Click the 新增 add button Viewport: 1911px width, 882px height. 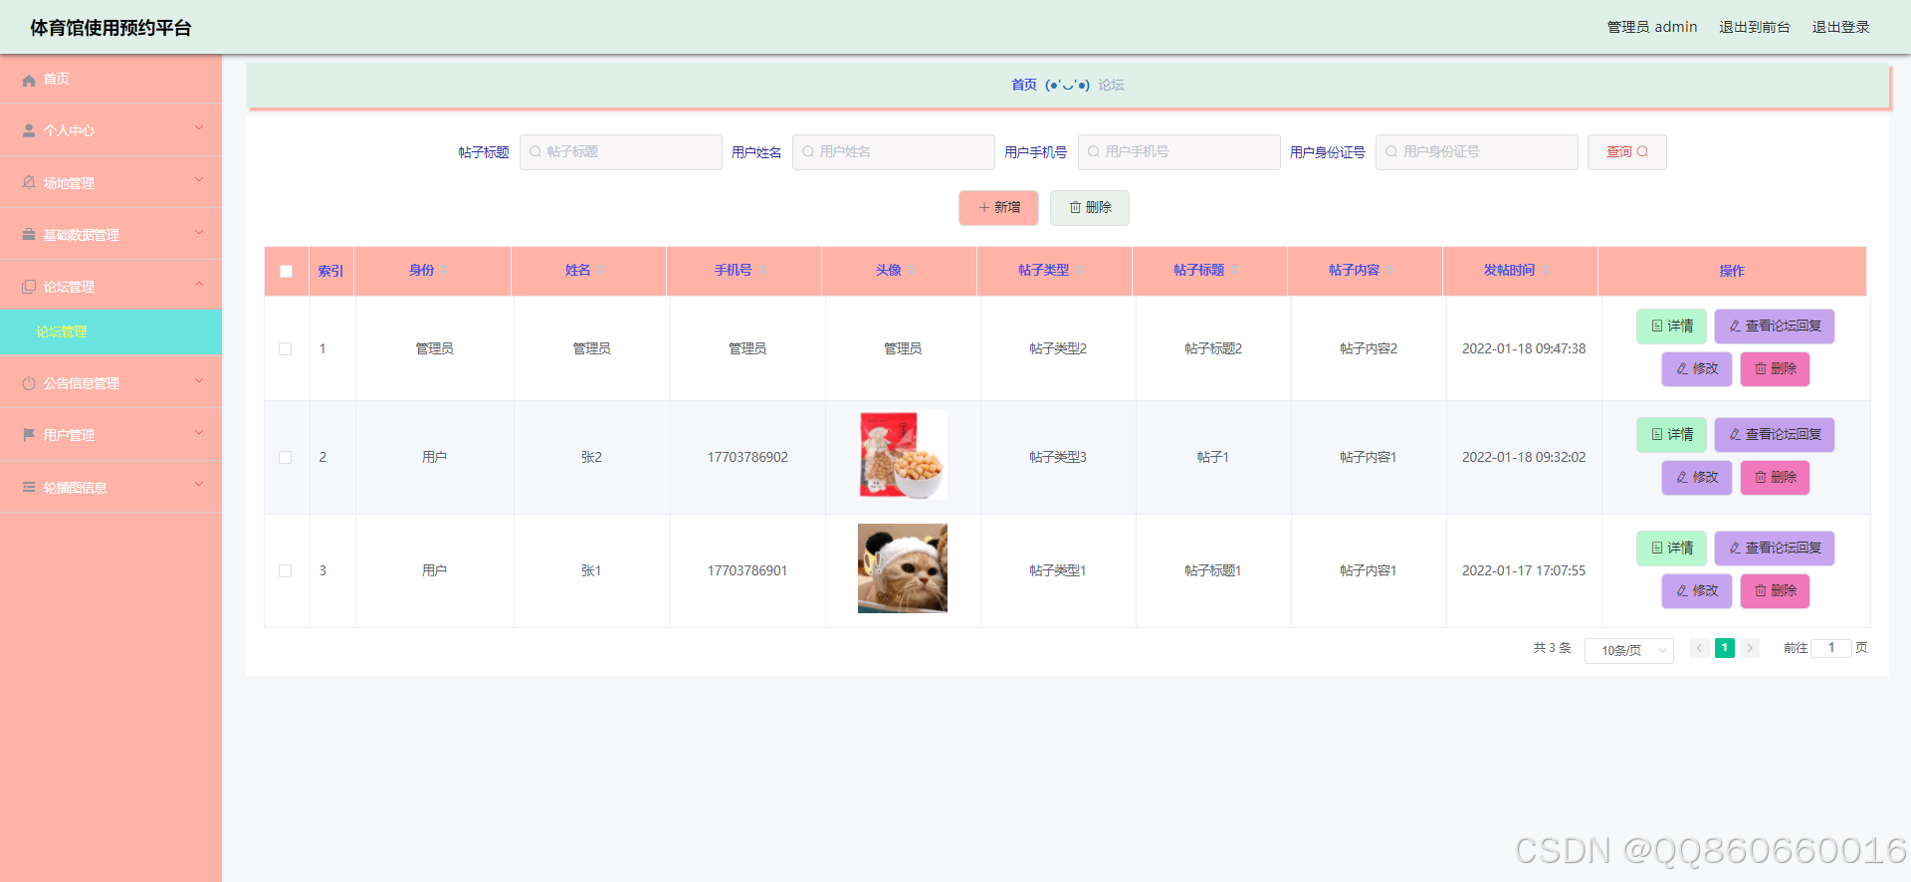999,208
